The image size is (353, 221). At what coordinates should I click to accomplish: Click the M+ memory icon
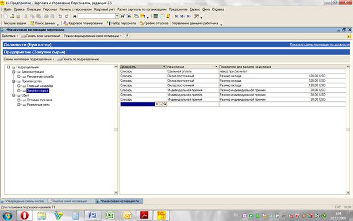click(182, 16)
